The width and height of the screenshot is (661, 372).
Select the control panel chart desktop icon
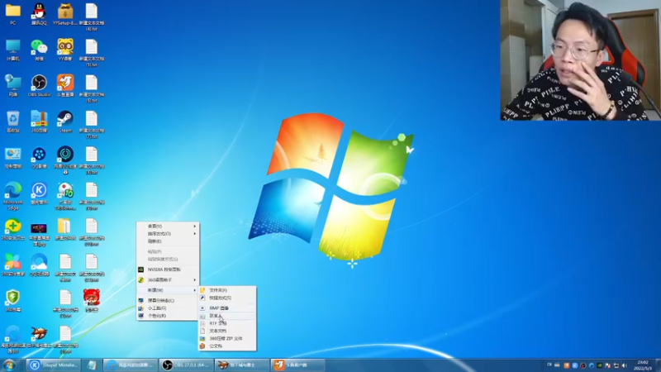tap(12, 157)
